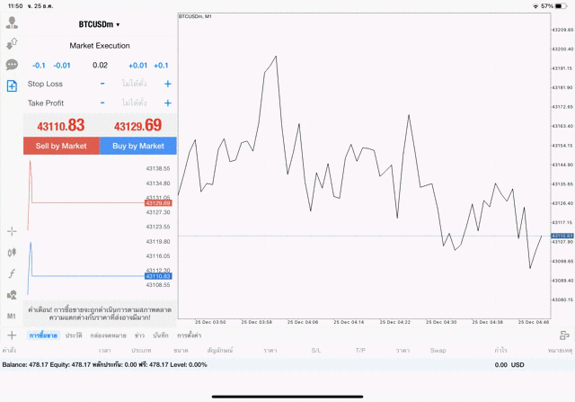Viewport: 575px width, 402px height.
Task: Open the indicators f icon
Action: click(12, 273)
